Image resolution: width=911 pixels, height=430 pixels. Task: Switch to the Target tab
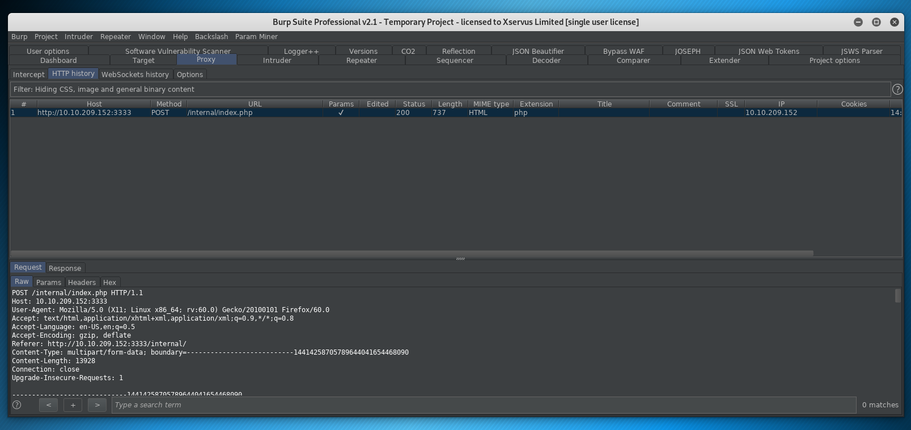[143, 60]
